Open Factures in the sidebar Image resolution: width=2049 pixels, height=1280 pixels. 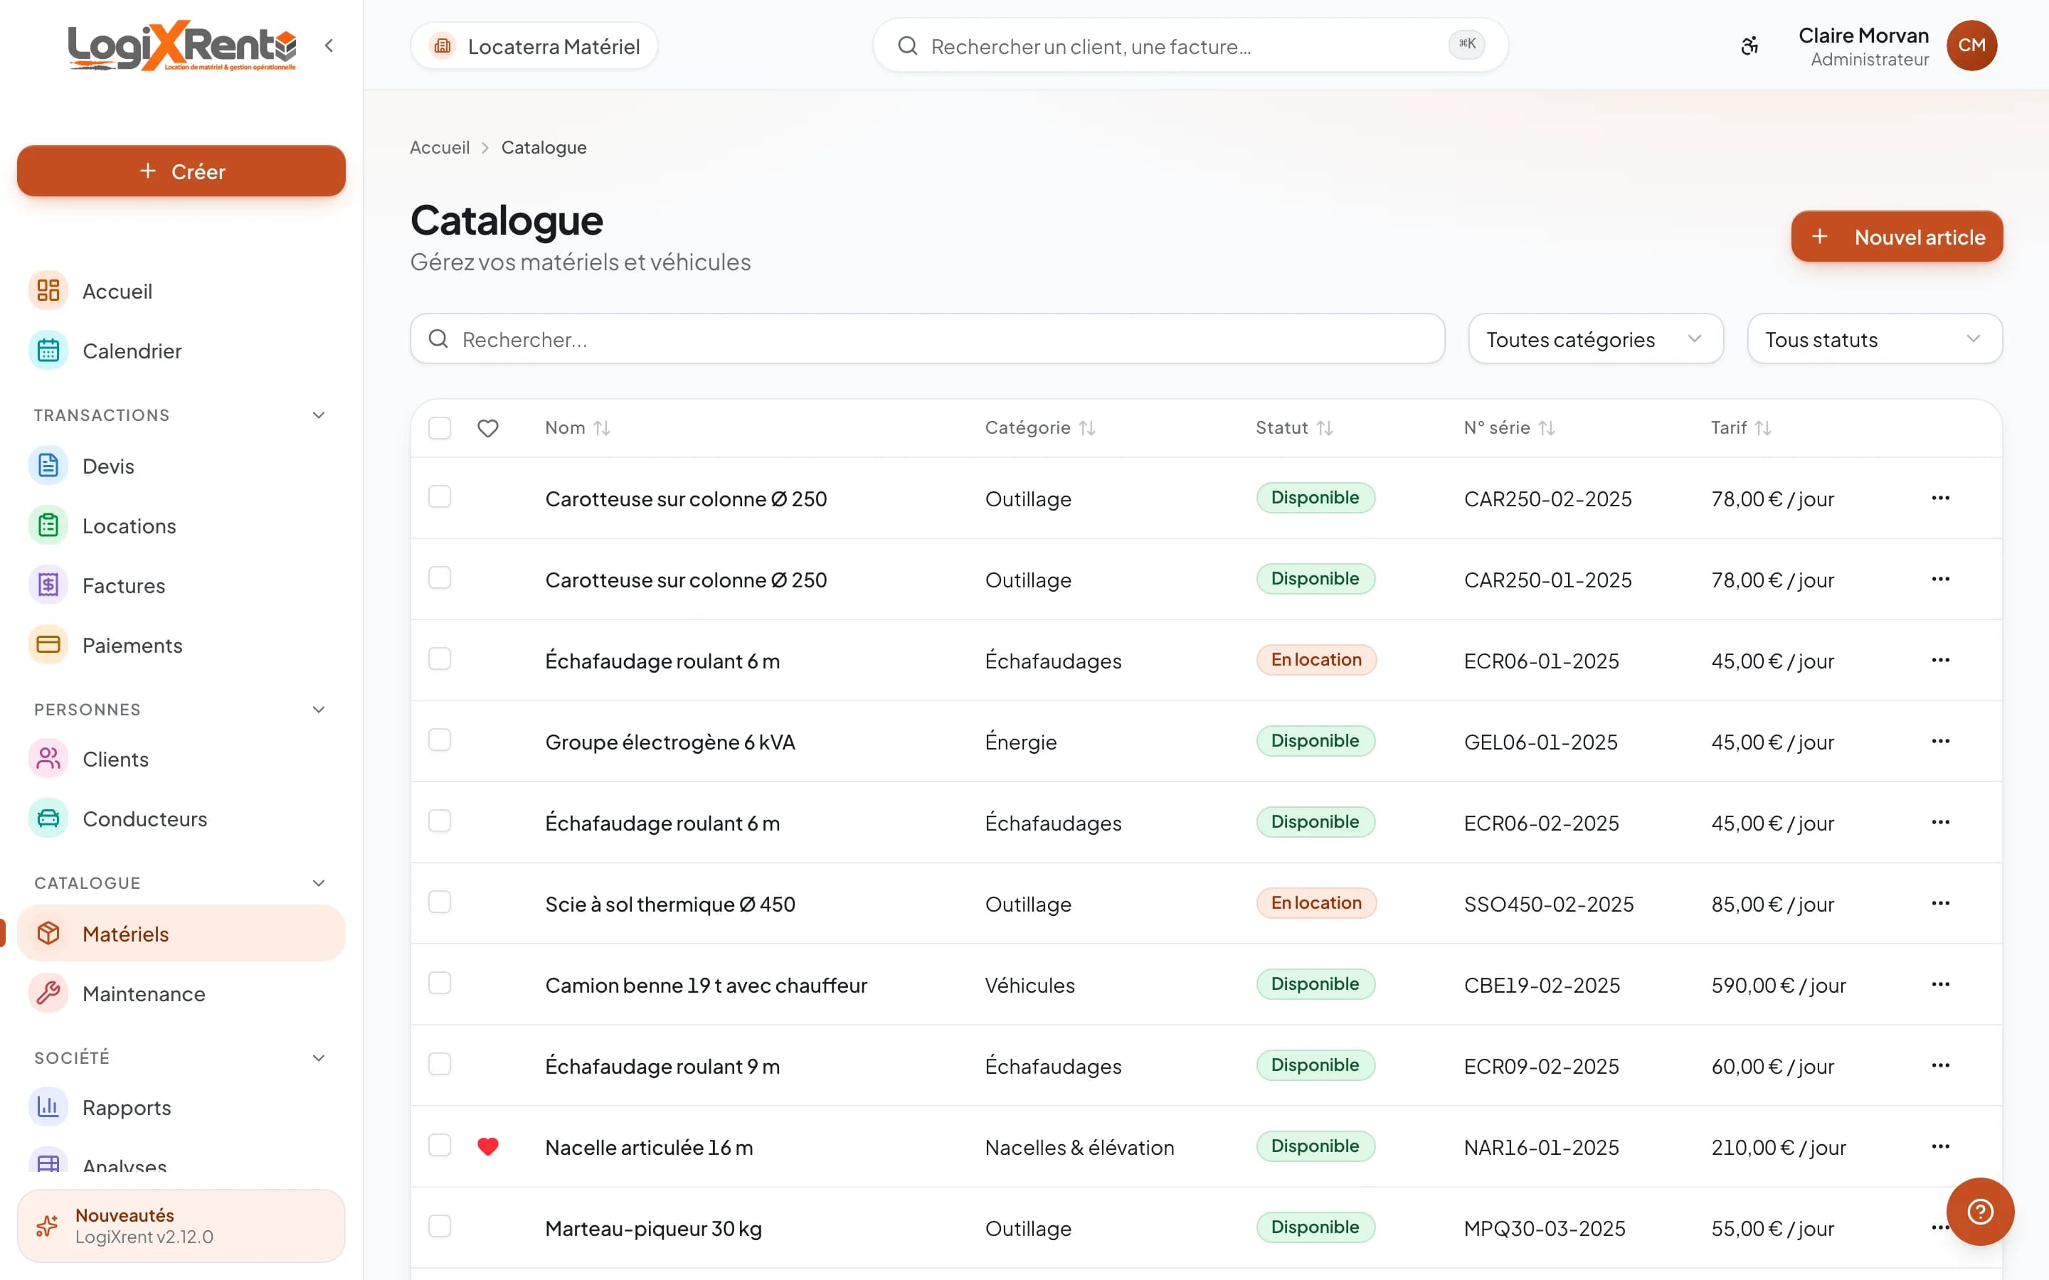point(181,586)
